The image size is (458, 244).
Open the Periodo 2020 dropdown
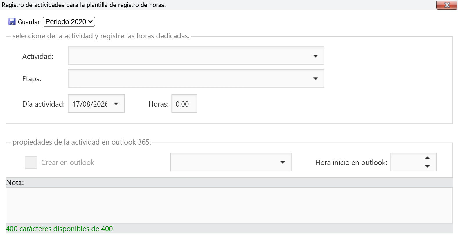(x=69, y=22)
